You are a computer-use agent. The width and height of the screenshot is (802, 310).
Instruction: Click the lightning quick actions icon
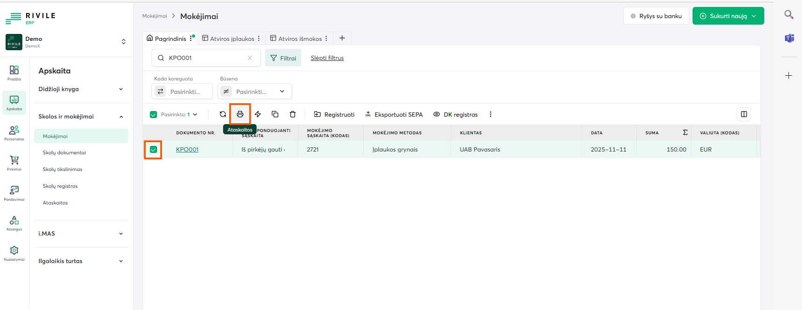[x=258, y=114]
